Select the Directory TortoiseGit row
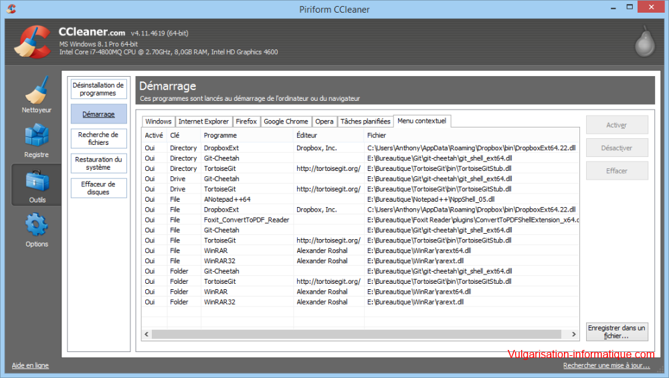The width and height of the screenshot is (669, 378). pyautogui.click(x=360, y=168)
